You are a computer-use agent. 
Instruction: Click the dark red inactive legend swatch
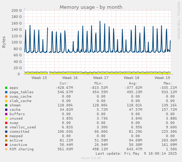6,145
